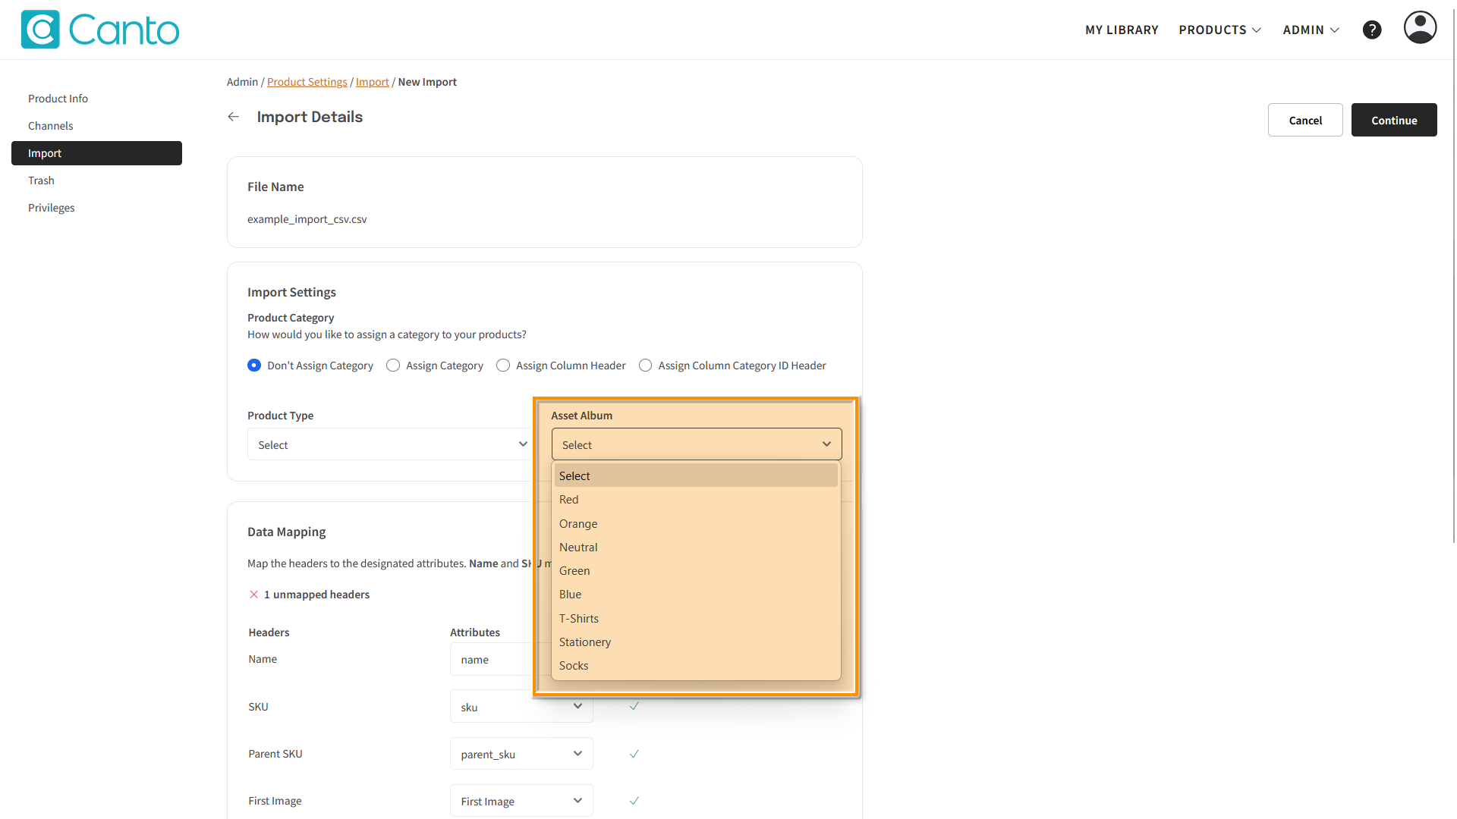Open the user profile avatar icon
Viewport: 1457px width, 819px height.
tap(1419, 28)
